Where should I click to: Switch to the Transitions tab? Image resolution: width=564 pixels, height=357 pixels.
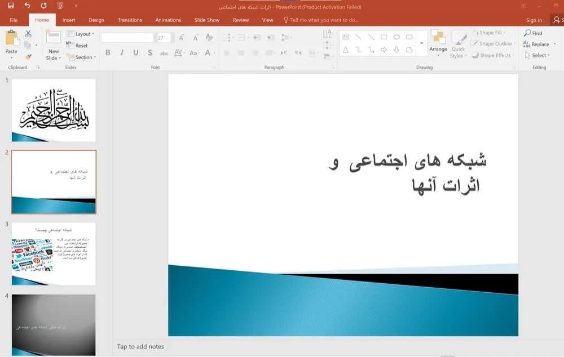[x=130, y=20]
